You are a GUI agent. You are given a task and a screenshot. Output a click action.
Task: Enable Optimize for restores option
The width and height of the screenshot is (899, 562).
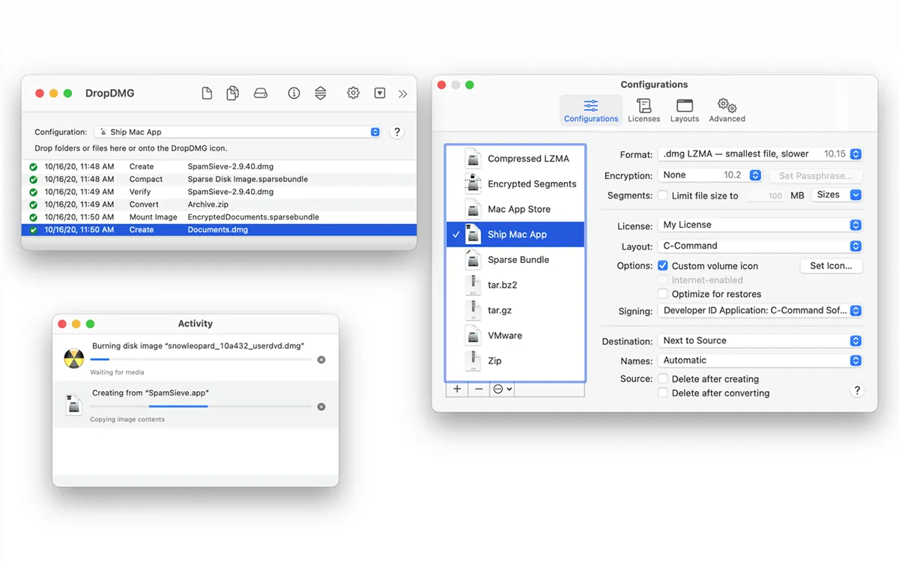coord(663,294)
